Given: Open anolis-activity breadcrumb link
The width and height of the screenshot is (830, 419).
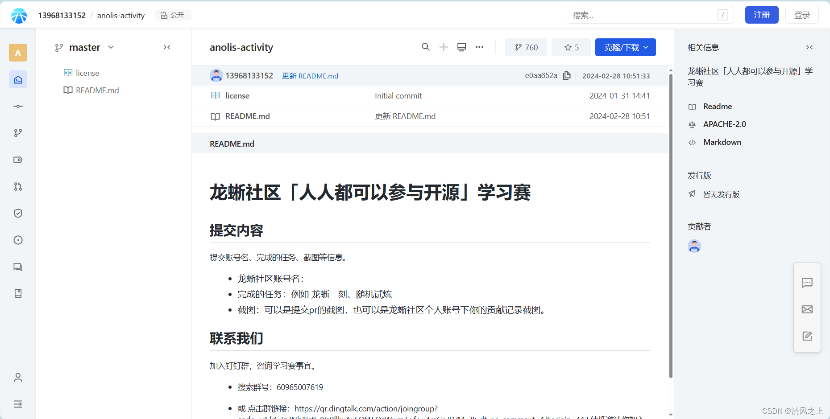Looking at the screenshot, I should pyautogui.click(x=121, y=15).
